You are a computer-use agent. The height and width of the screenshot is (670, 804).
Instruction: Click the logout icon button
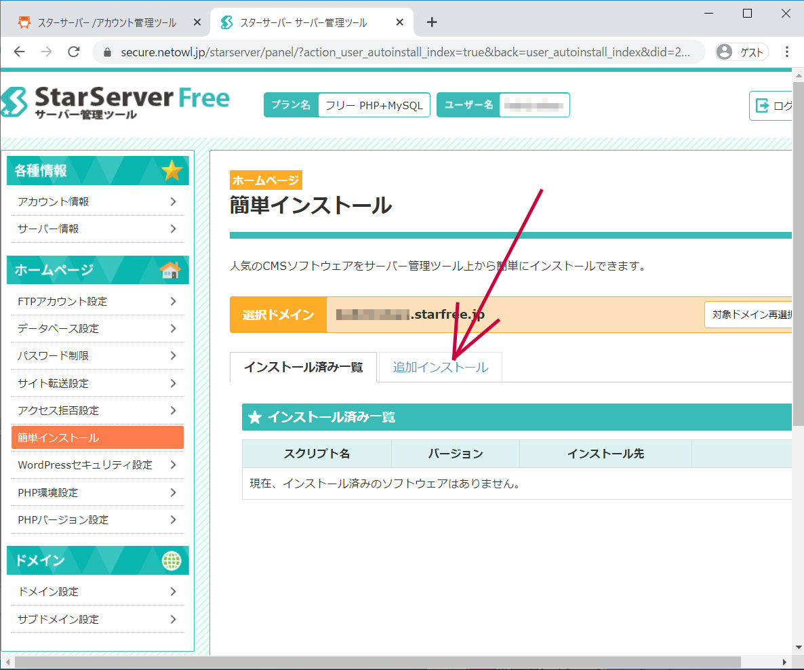771,106
